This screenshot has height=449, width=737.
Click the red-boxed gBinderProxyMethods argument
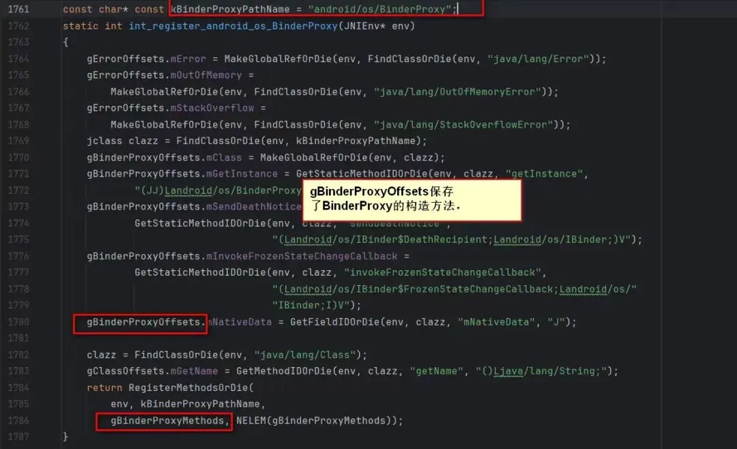pyautogui.click(x=164, y=421)
